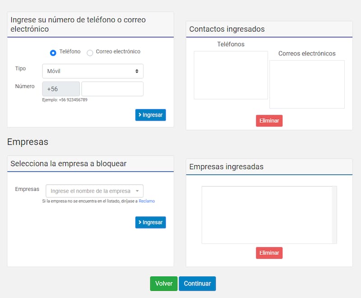Open the Tipo dropdown showing Móvil
Viewport: 361px width, 298px height.
pos(93,71)
